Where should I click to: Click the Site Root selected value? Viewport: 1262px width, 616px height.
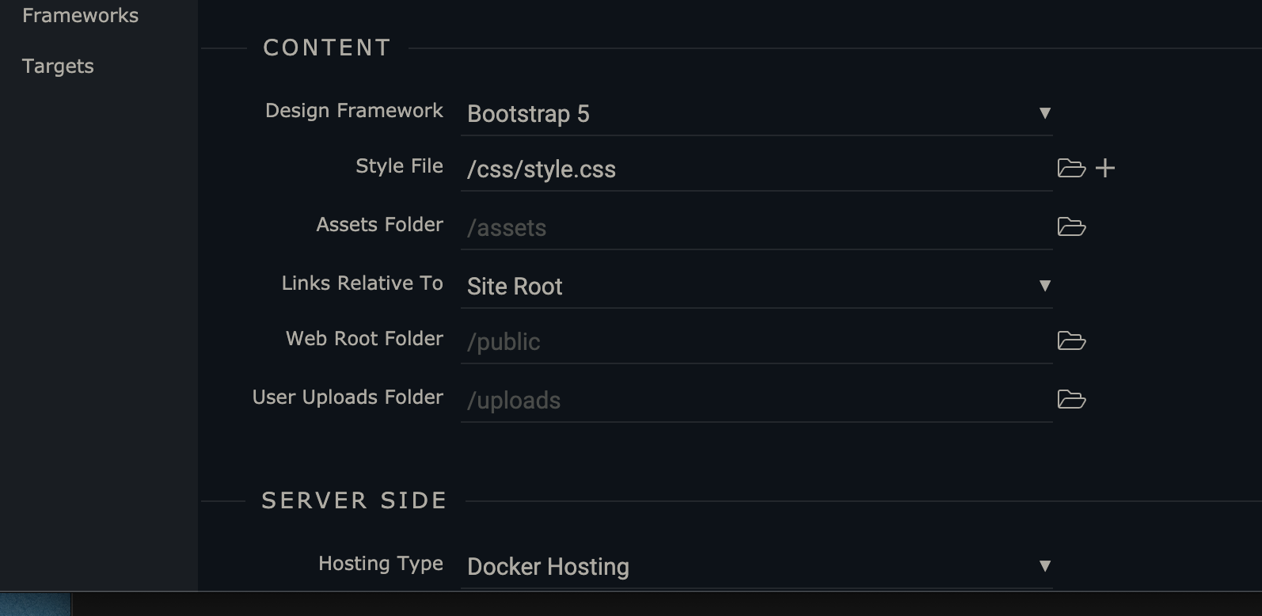point(515,287)
